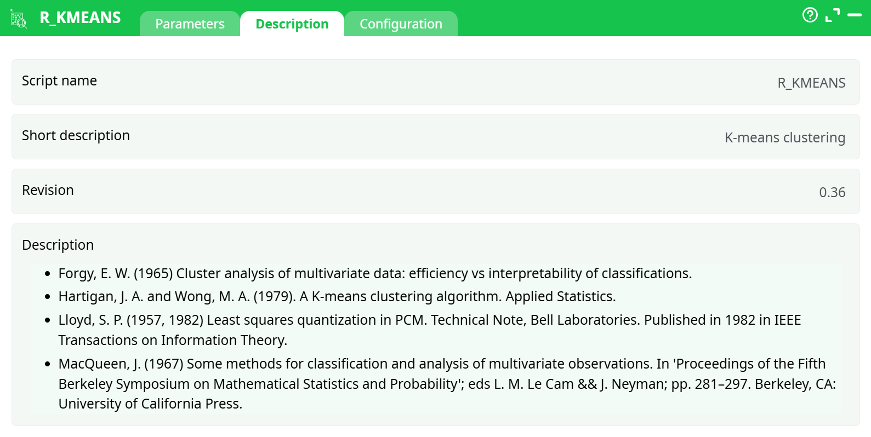Click the Forgy 1965 reference entry

pyautogui.click(x=375, y=274)
